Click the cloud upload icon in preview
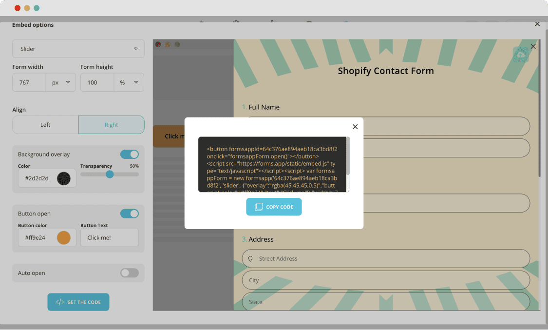The image size is (548, 330). click(x=521, y=55)
